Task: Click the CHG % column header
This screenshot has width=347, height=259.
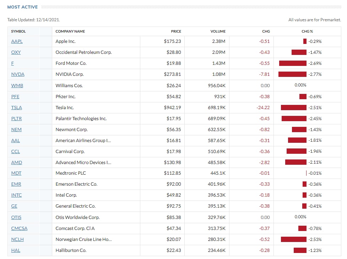Action: 307,31
